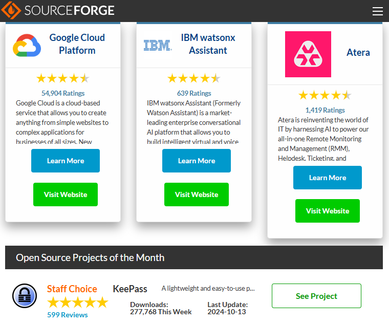This screenshot has width=389, height=325.
Task: Open the hamburger menu icon
Action: pyautogui.click(x=377, y=11)
